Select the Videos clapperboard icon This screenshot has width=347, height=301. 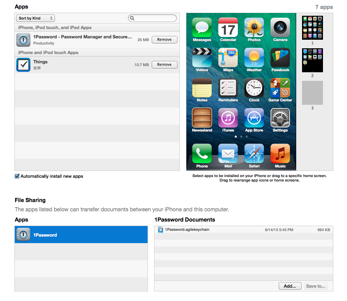pyautogui.click(x=202, y=58)
